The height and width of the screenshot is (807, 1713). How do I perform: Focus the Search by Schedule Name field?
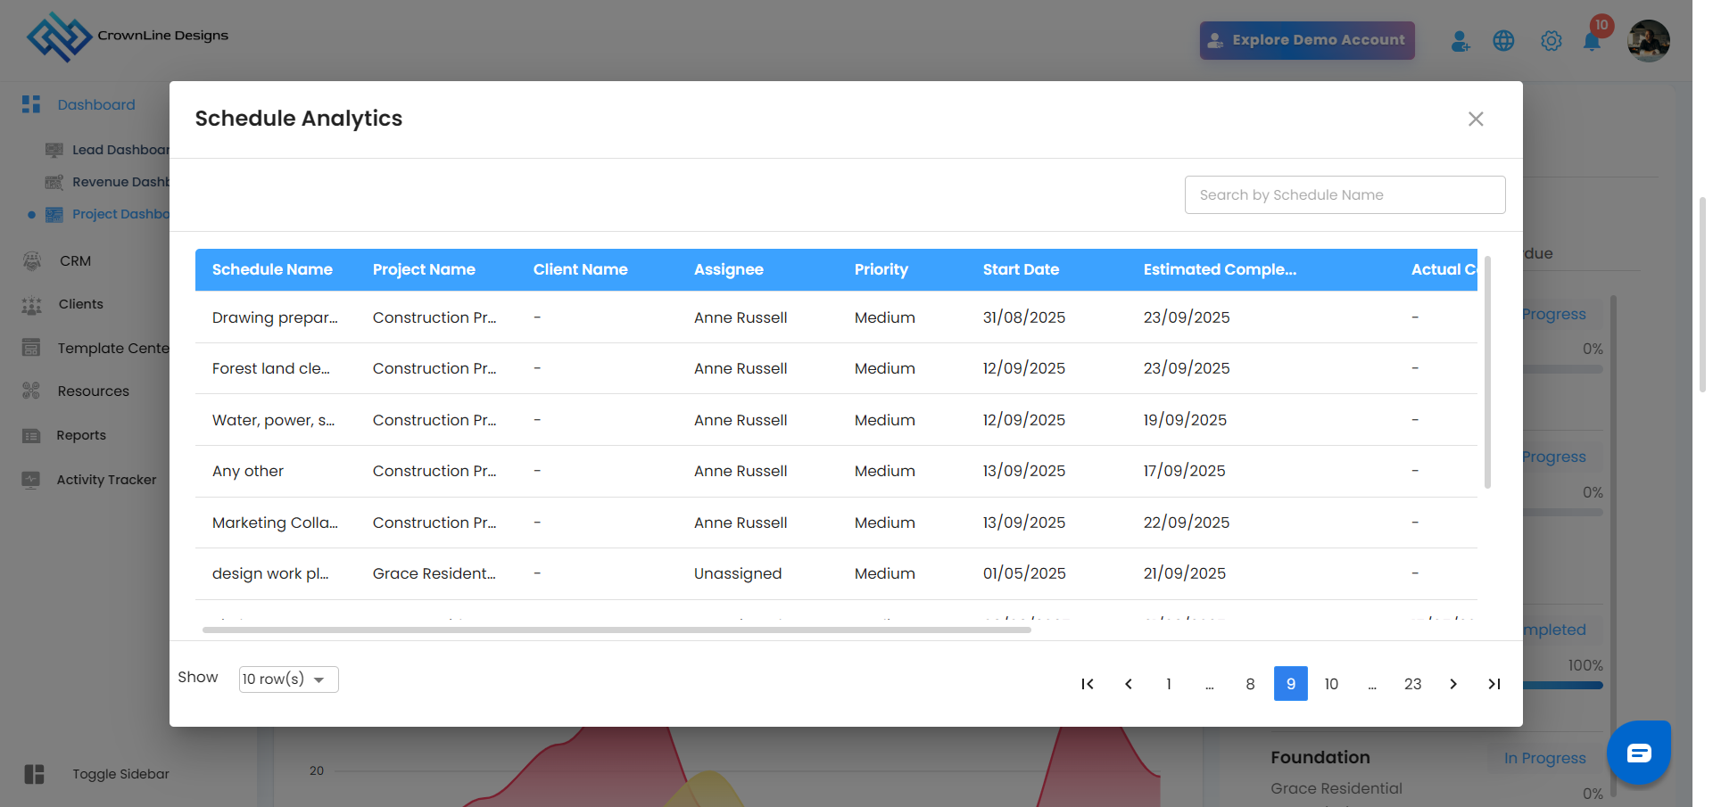(1345, 194)
